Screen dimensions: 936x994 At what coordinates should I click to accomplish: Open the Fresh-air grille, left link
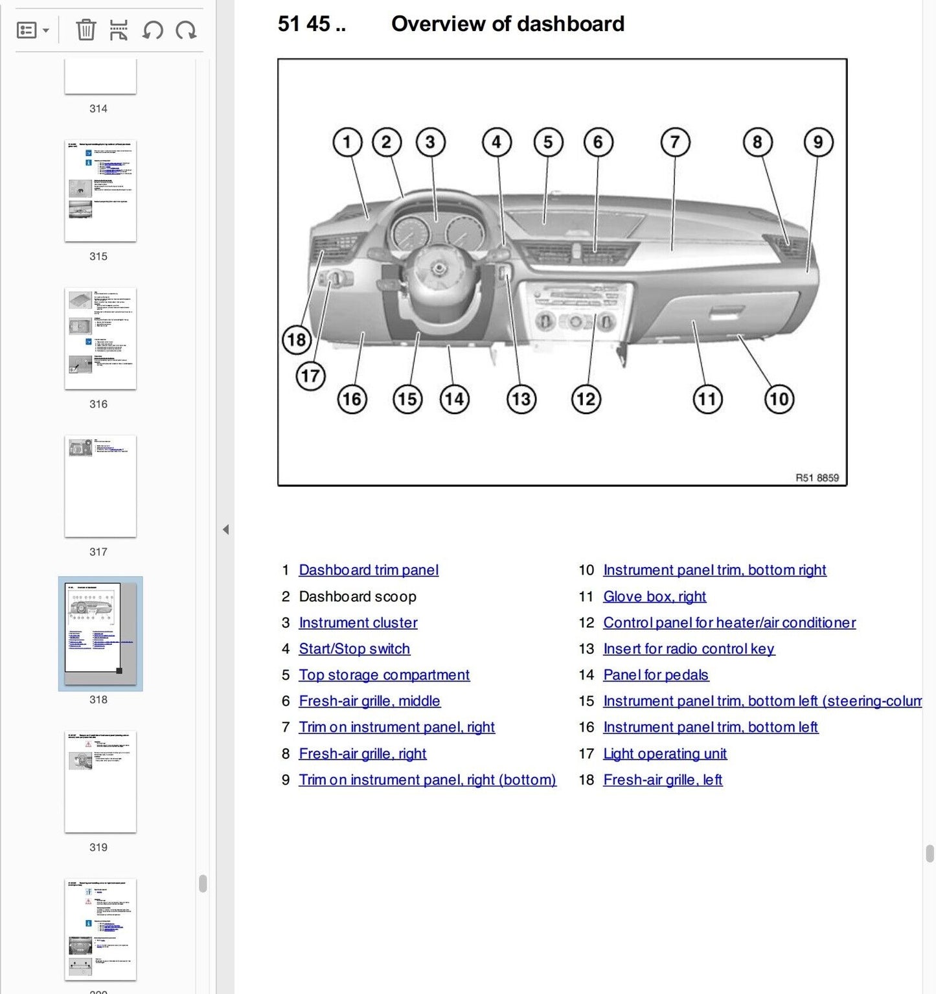[663, 780]
